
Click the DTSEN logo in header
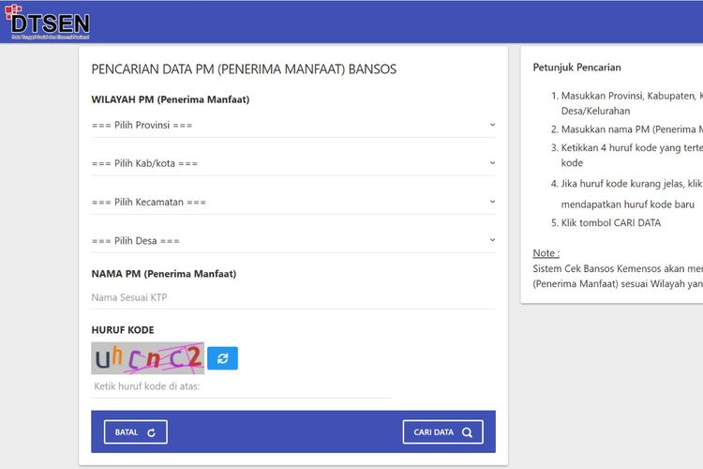[49, 23]
